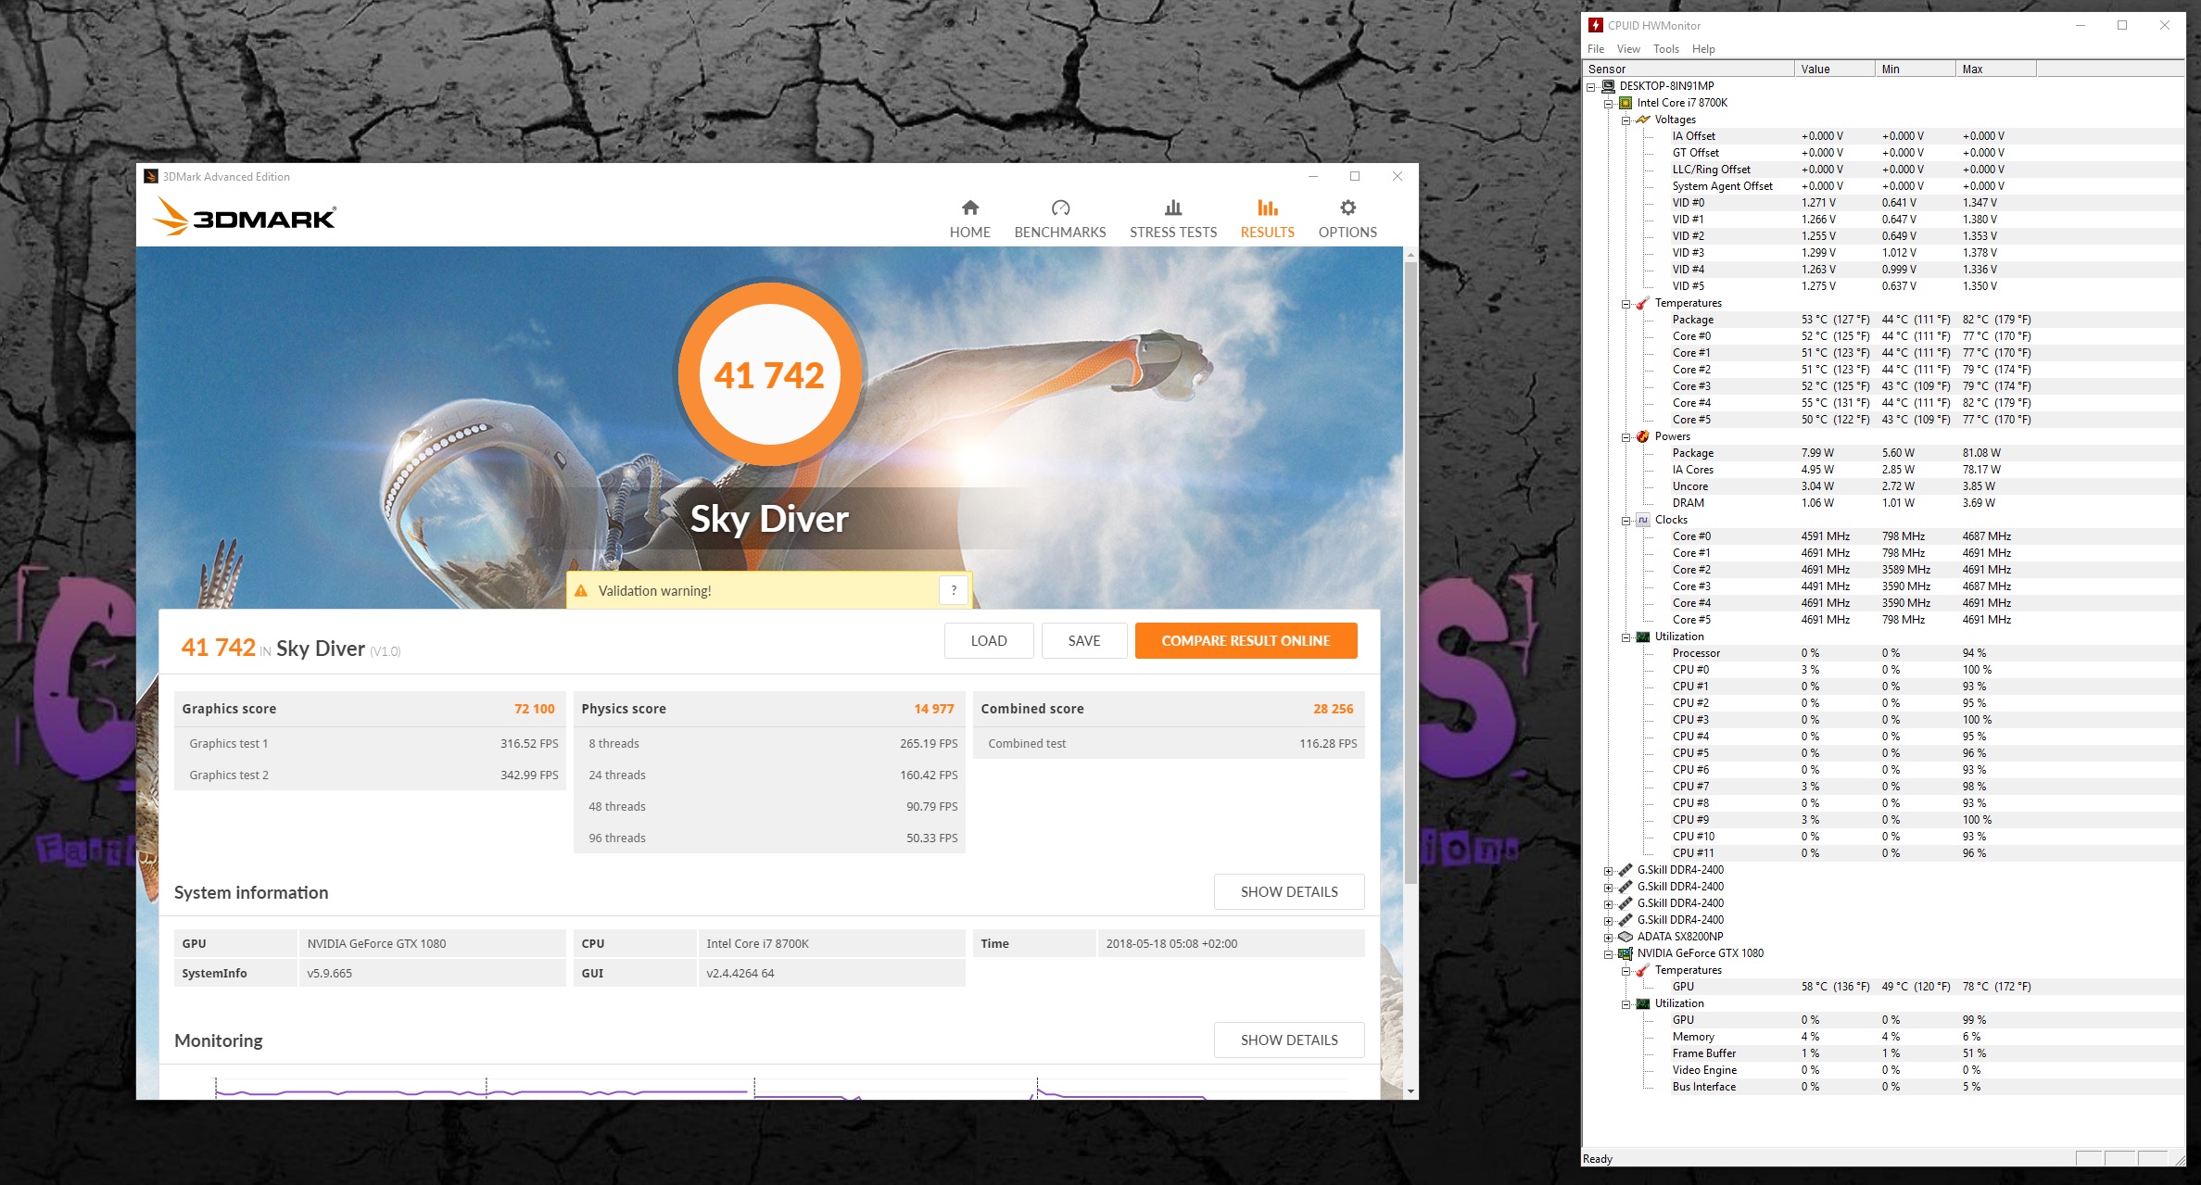
Task: Click the validation warning triangle icon
Action: (581, 591)
